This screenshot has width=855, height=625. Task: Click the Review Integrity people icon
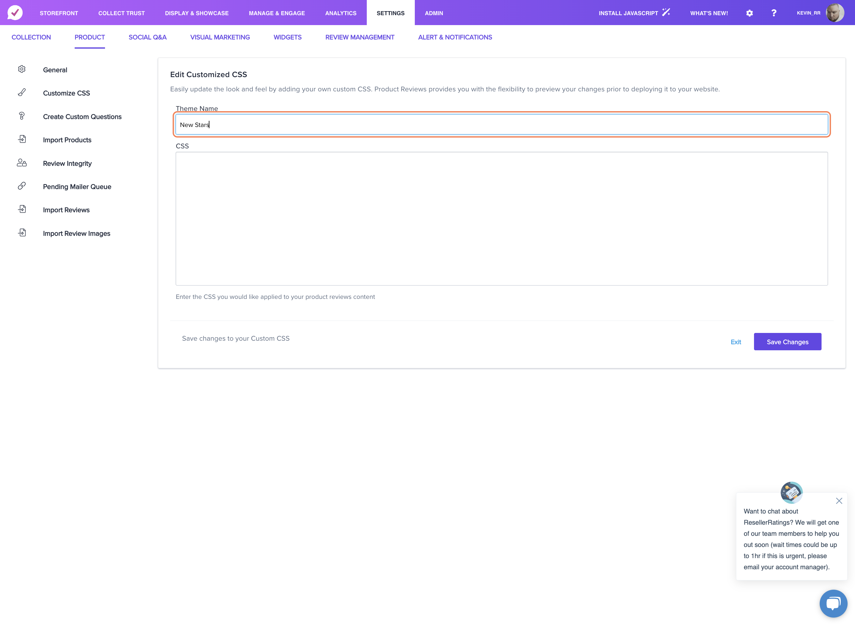point(22,163)
